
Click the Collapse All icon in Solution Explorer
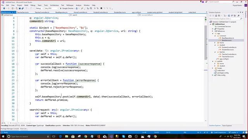232,15
